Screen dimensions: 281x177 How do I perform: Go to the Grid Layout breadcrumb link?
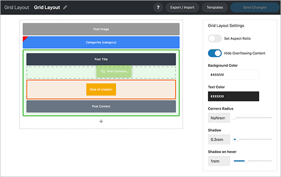(16, 7)
